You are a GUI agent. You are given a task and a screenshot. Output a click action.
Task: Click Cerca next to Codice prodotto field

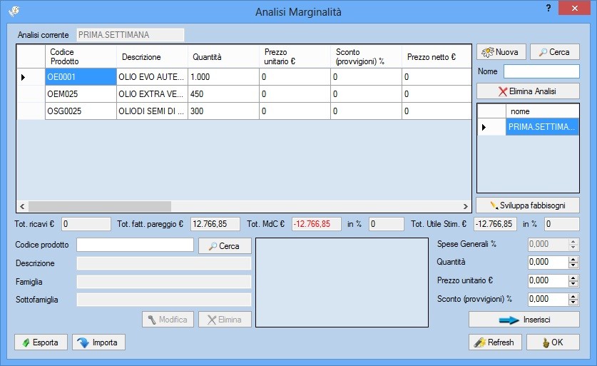(x=224, y=245)
